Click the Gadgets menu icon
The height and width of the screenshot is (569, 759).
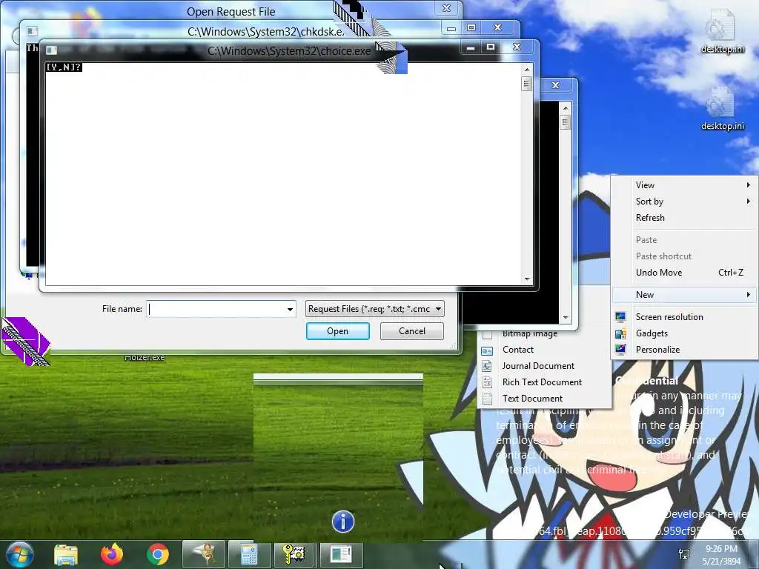(x=620, y=333)
